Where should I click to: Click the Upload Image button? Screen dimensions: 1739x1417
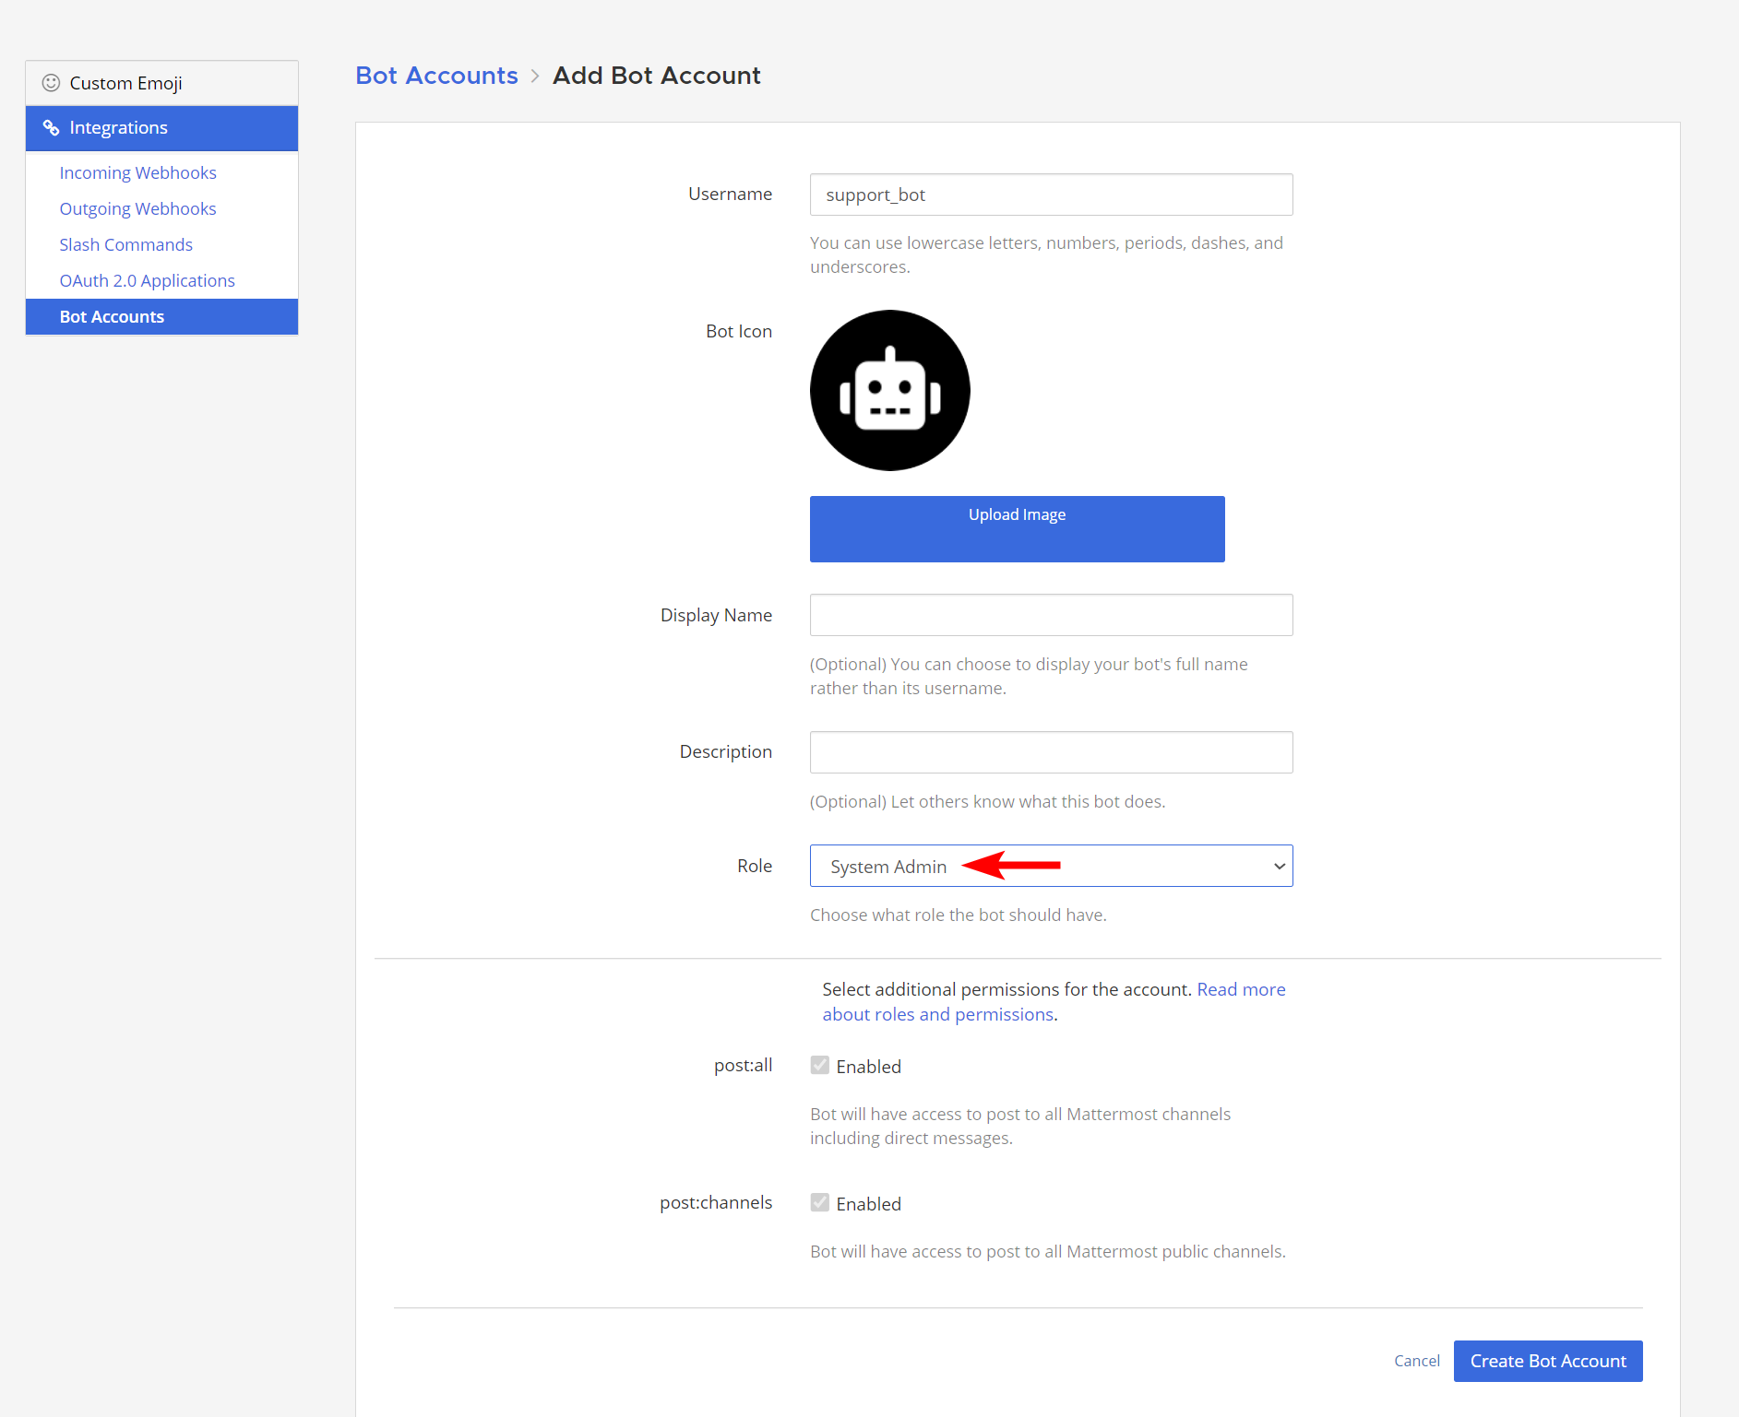(1017, 528)
